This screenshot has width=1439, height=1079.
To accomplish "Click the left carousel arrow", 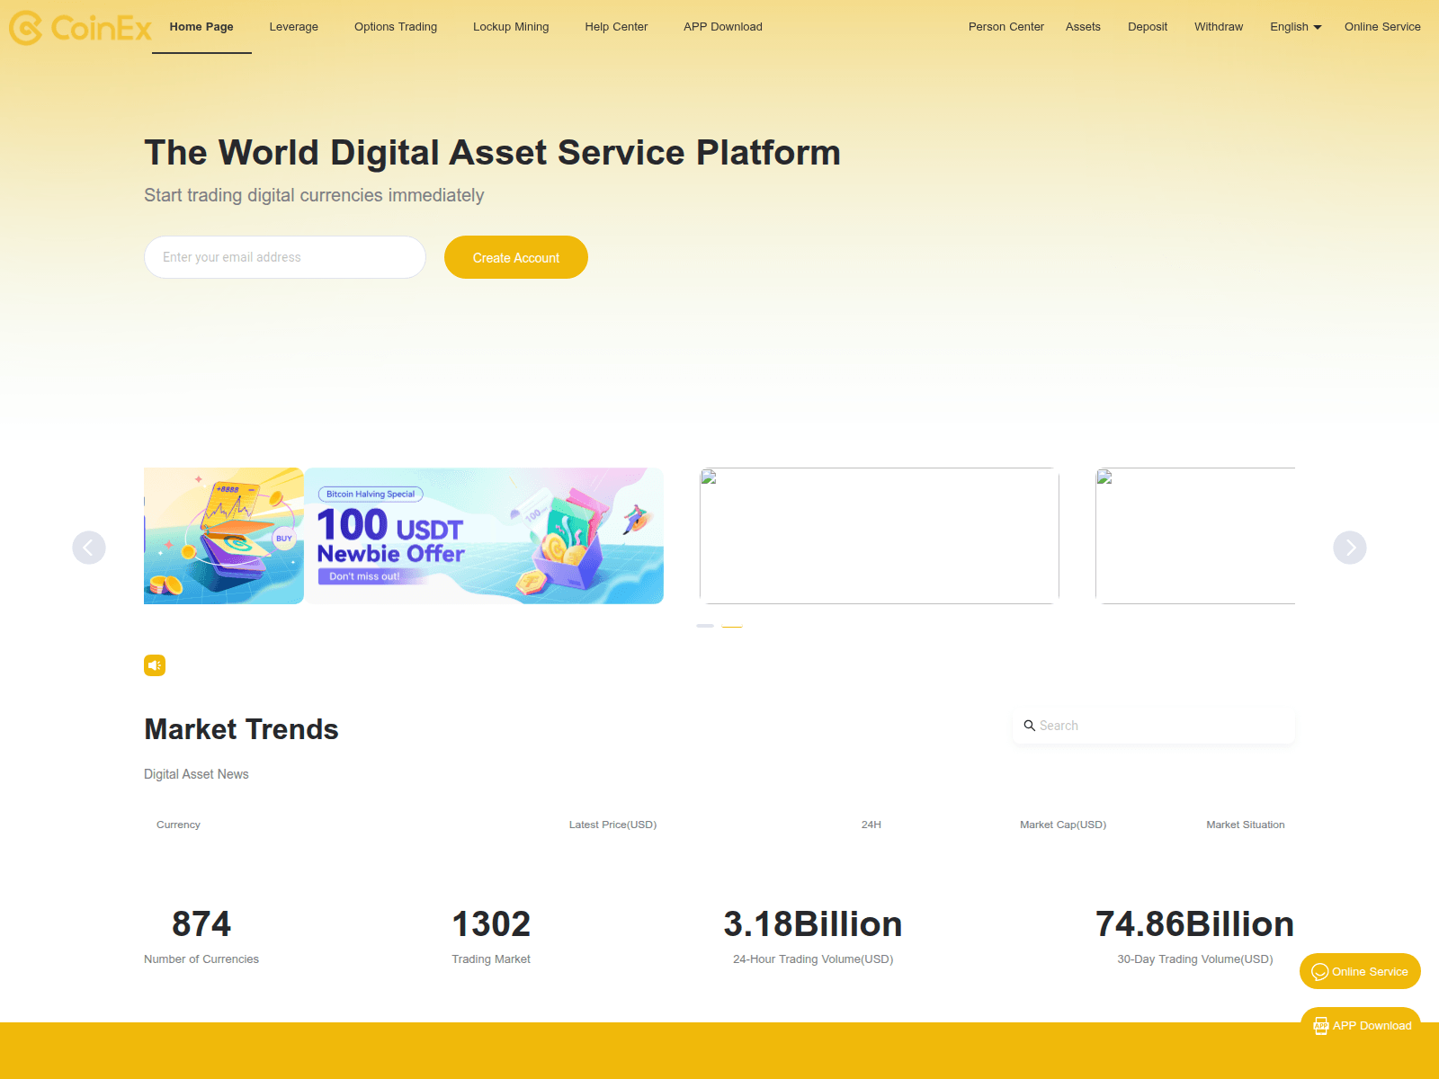I will point(89,547).
